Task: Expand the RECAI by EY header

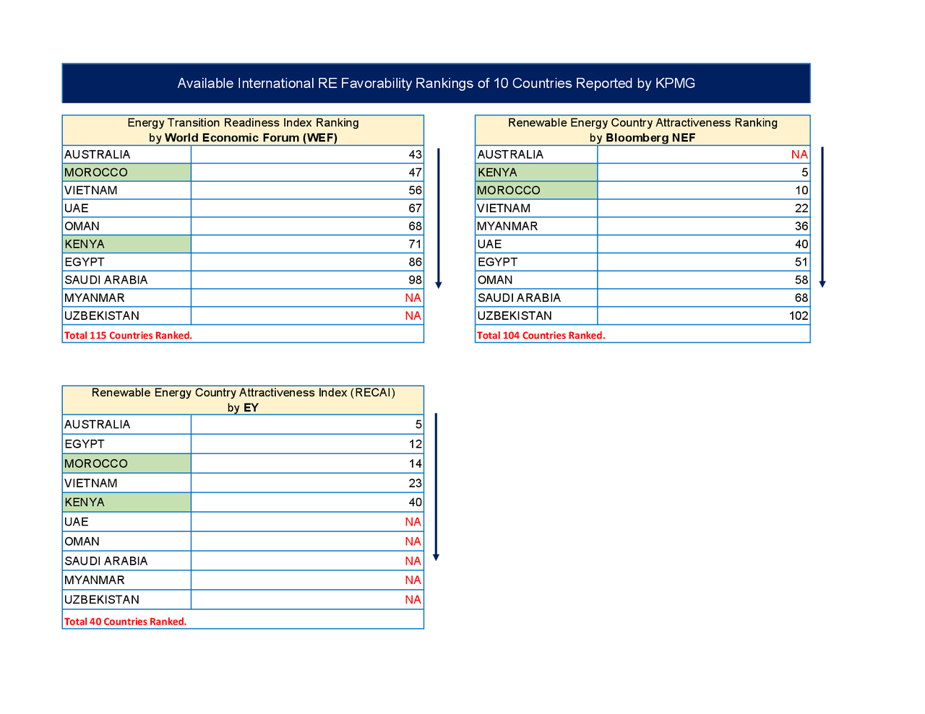Action: coord(243,392)
